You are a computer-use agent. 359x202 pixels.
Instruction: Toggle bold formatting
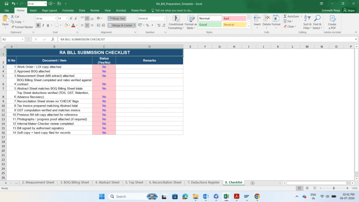click(38, 25)
